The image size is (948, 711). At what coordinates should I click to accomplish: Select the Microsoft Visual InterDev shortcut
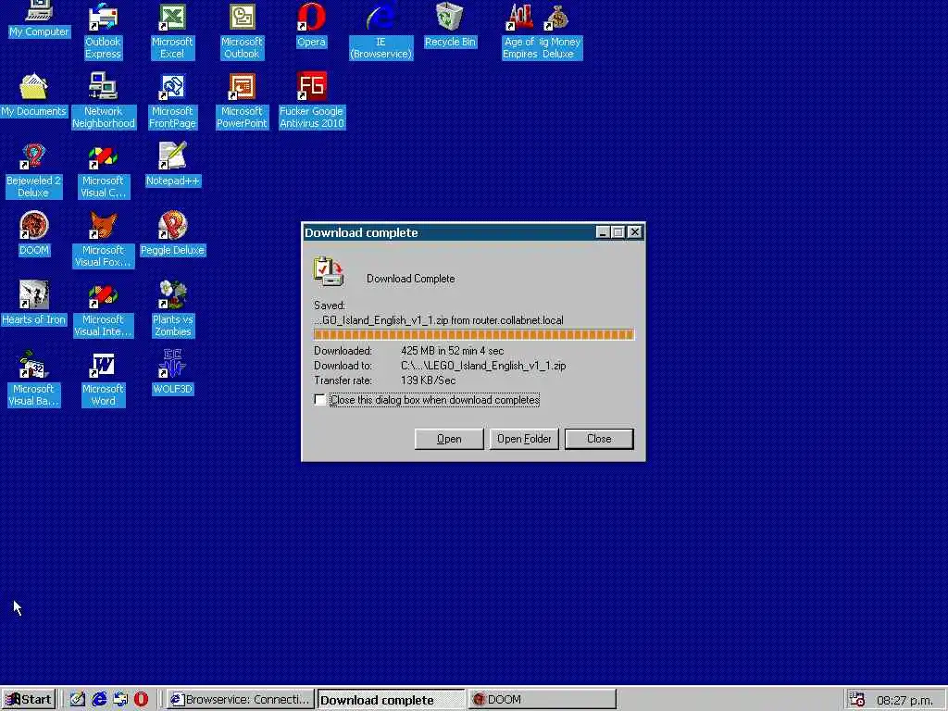point(103,309)
